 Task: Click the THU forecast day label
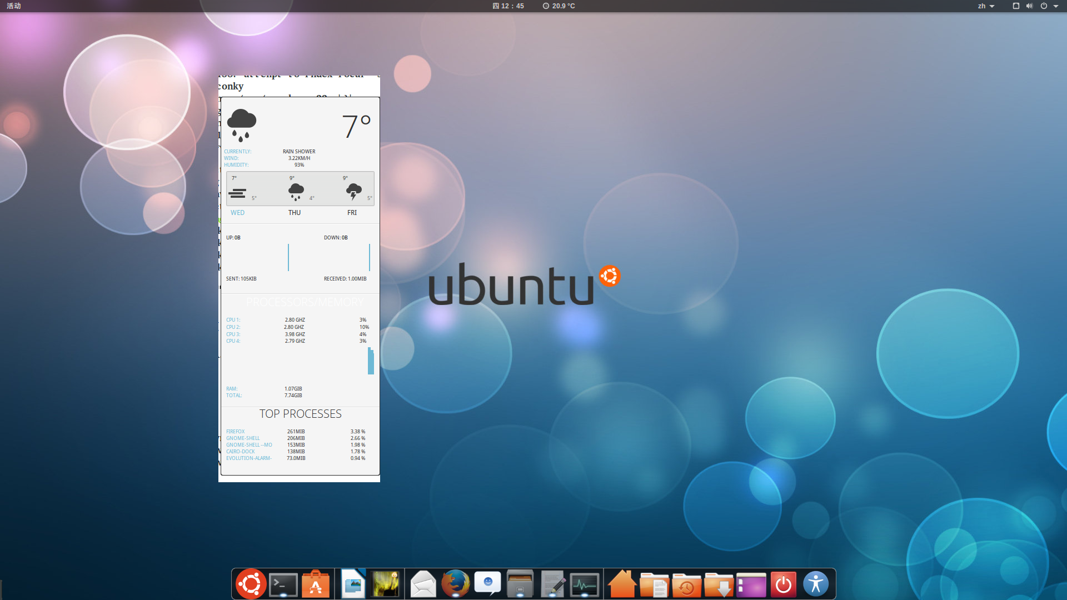(x=295, y=213)
